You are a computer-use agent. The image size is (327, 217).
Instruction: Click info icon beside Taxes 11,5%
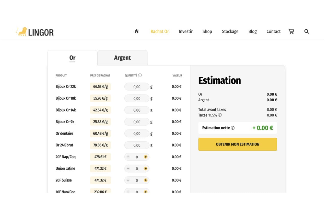[x=220, y=115]
